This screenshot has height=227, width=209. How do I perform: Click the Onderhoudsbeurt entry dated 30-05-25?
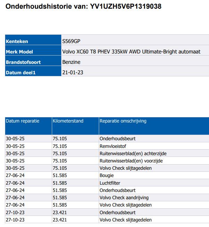(118, 138)
